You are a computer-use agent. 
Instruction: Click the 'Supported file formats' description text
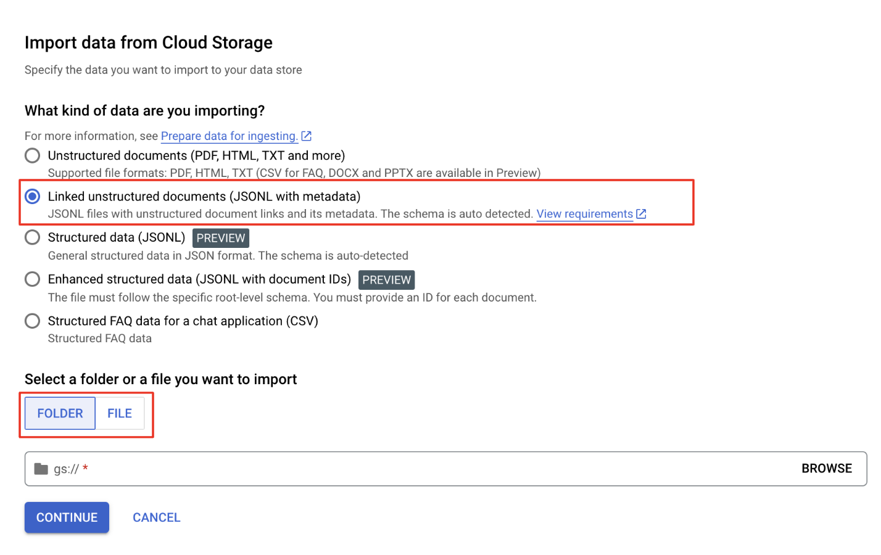tap(294, 173)
